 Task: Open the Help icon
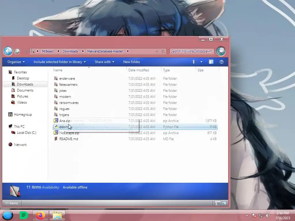(222, 62)
